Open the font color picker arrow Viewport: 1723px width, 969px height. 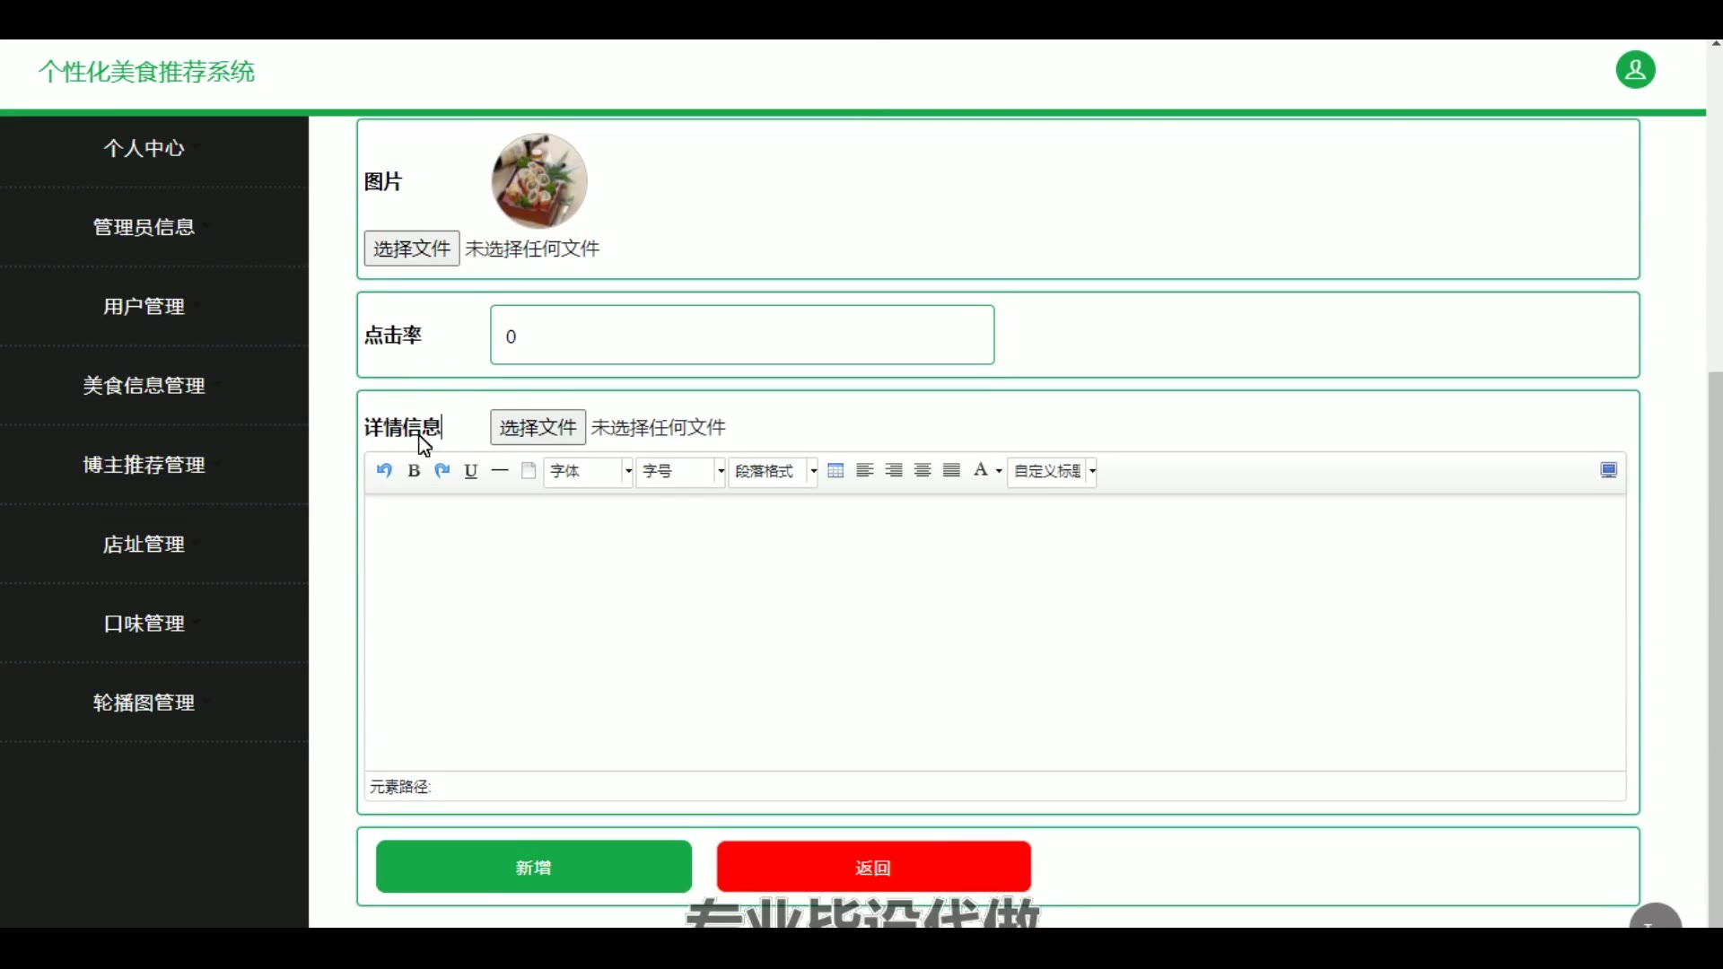(999, 472)
